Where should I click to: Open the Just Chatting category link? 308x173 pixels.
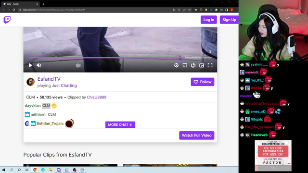pyautogui.click(x=64, y=86)
